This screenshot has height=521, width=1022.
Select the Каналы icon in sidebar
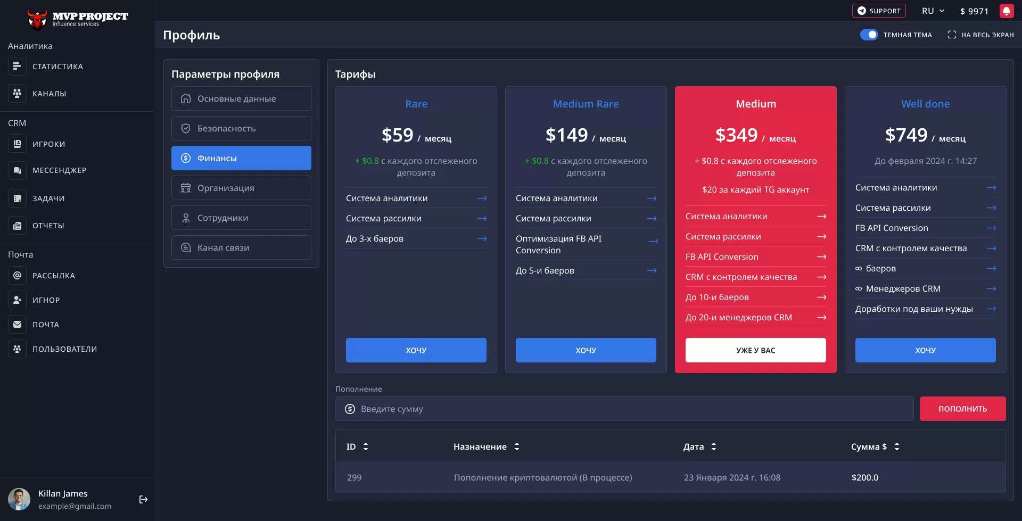coord(17,93)
